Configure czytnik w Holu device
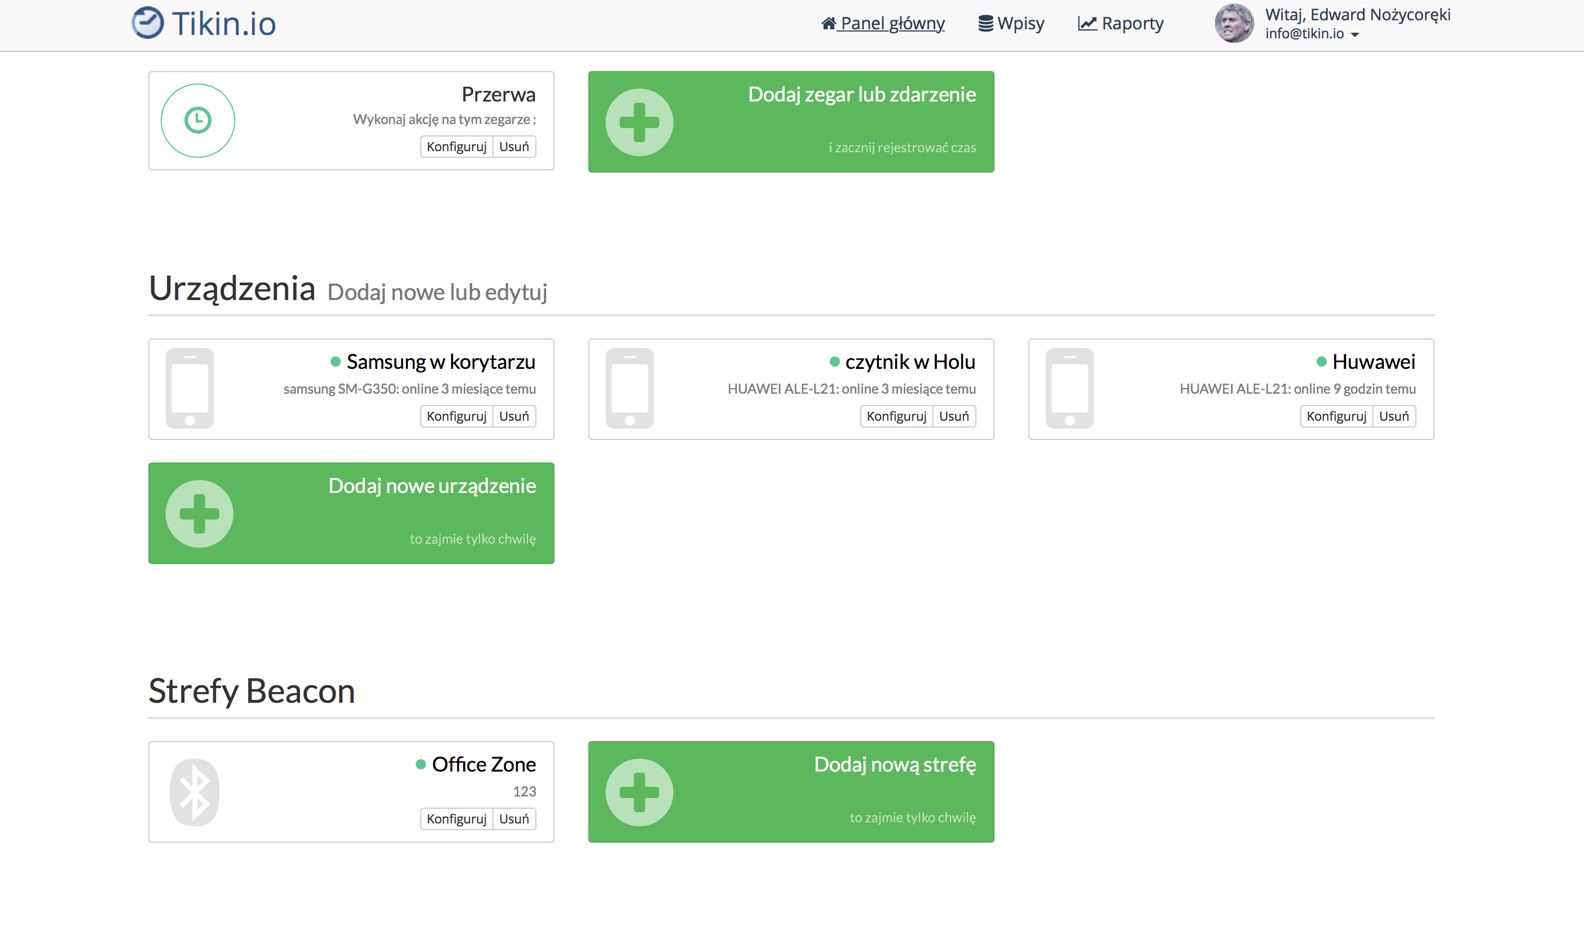 896,416
